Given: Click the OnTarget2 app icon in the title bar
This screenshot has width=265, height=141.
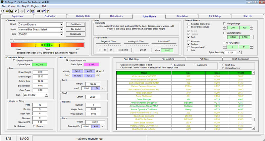Looking at the screenshot, I should [2, 2].
